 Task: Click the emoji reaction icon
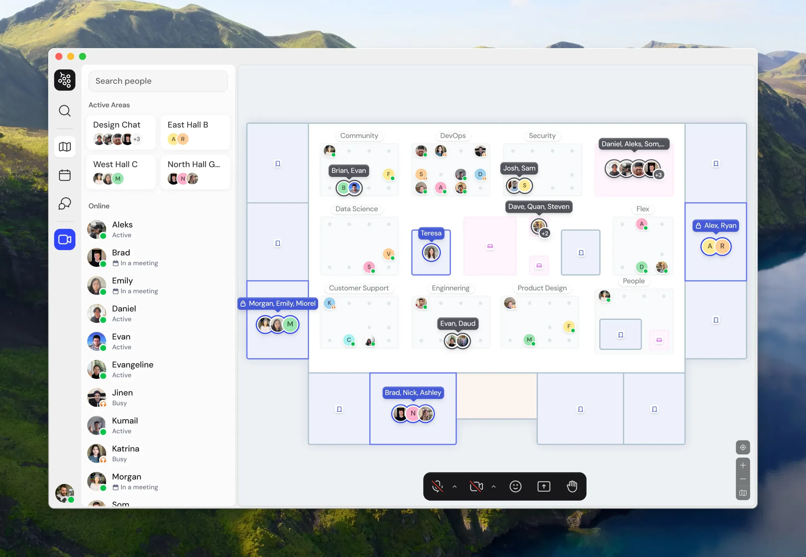pos(515,486)
